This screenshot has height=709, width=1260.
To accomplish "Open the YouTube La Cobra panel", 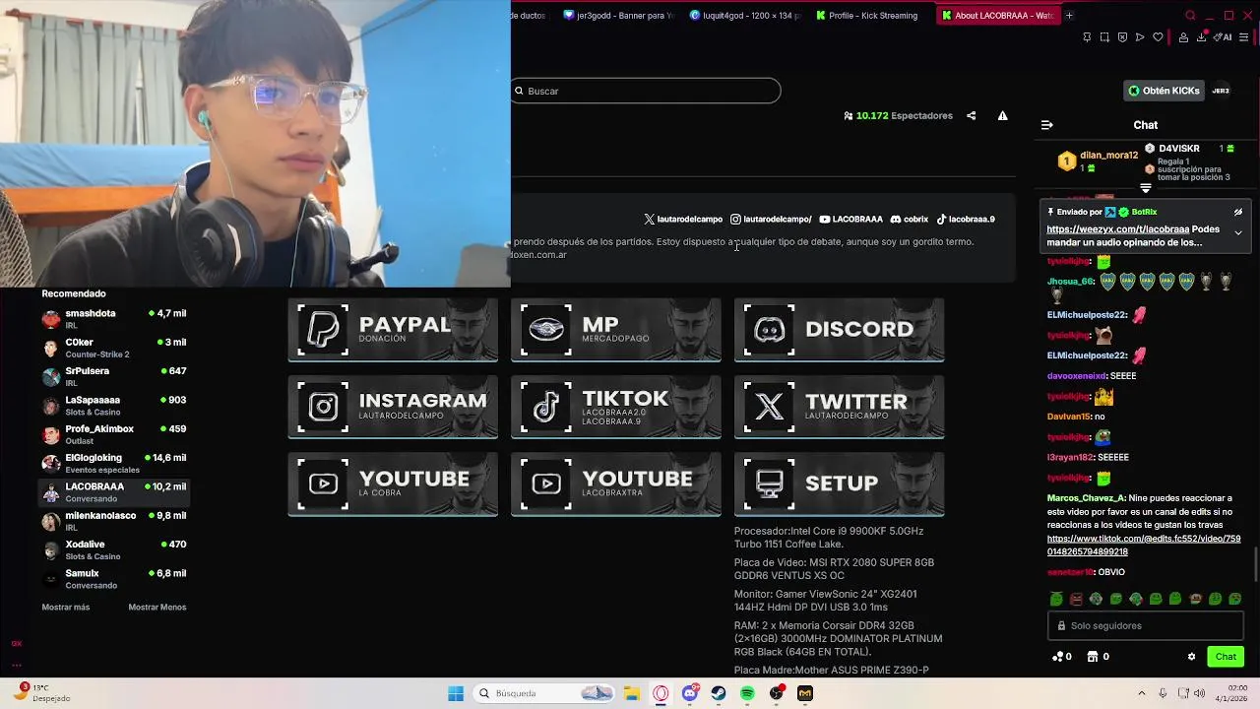I will click(x=393, y=483).
